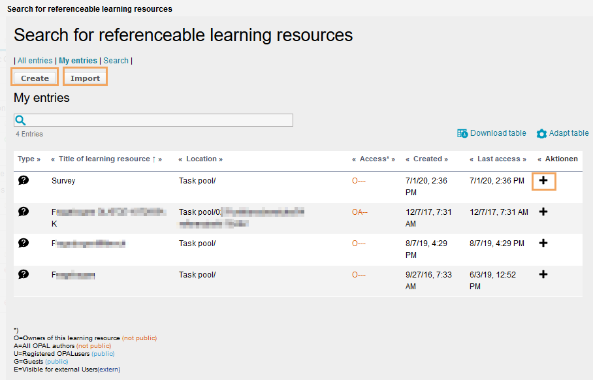Open the Search tab
This screenshot has width=593, height=380.
click(116, 61)
